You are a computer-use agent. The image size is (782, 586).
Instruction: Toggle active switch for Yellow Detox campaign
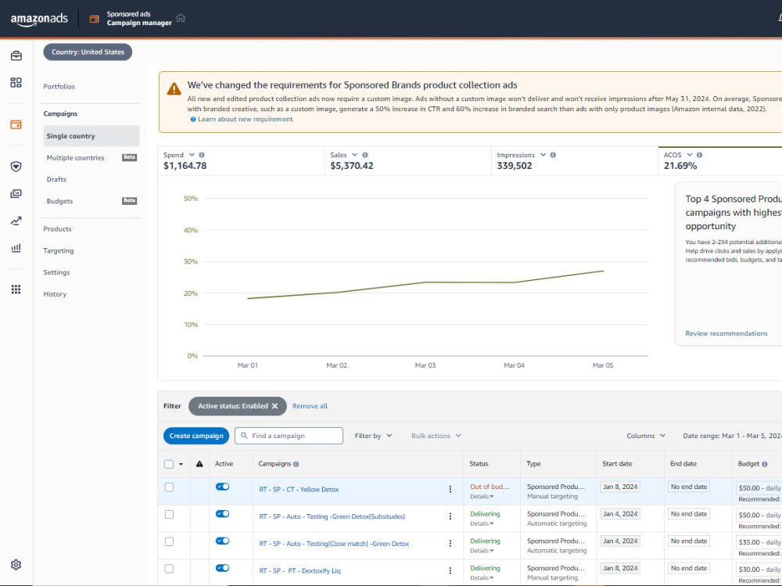click(x=222, y=487)
